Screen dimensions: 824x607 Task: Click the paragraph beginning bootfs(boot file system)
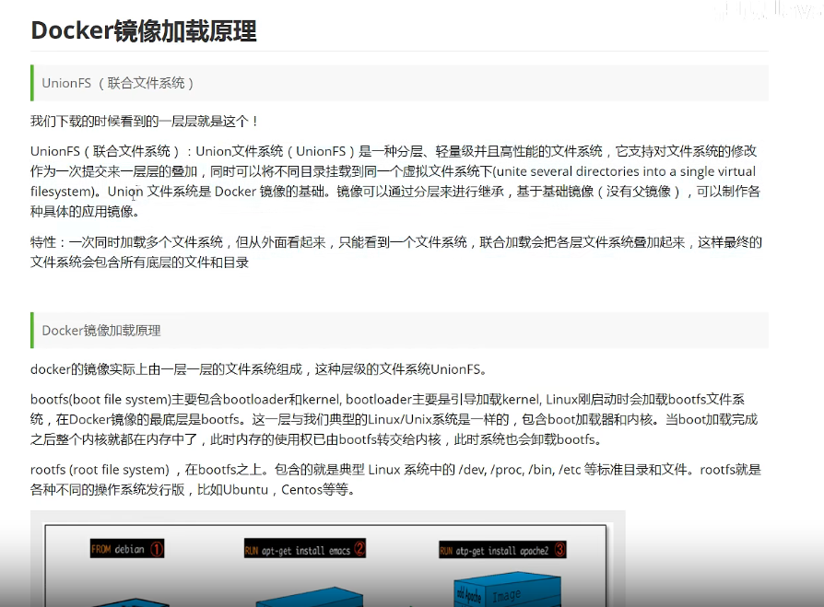tap(394, 419)
